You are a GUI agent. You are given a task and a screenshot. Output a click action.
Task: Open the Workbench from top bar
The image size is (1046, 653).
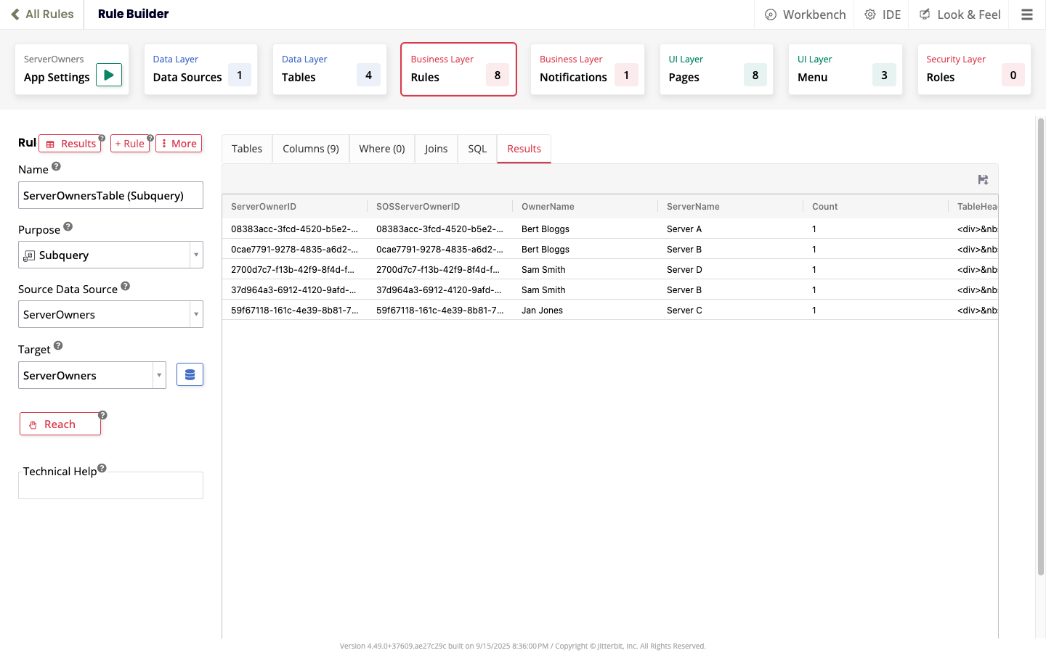coord(806,15)
